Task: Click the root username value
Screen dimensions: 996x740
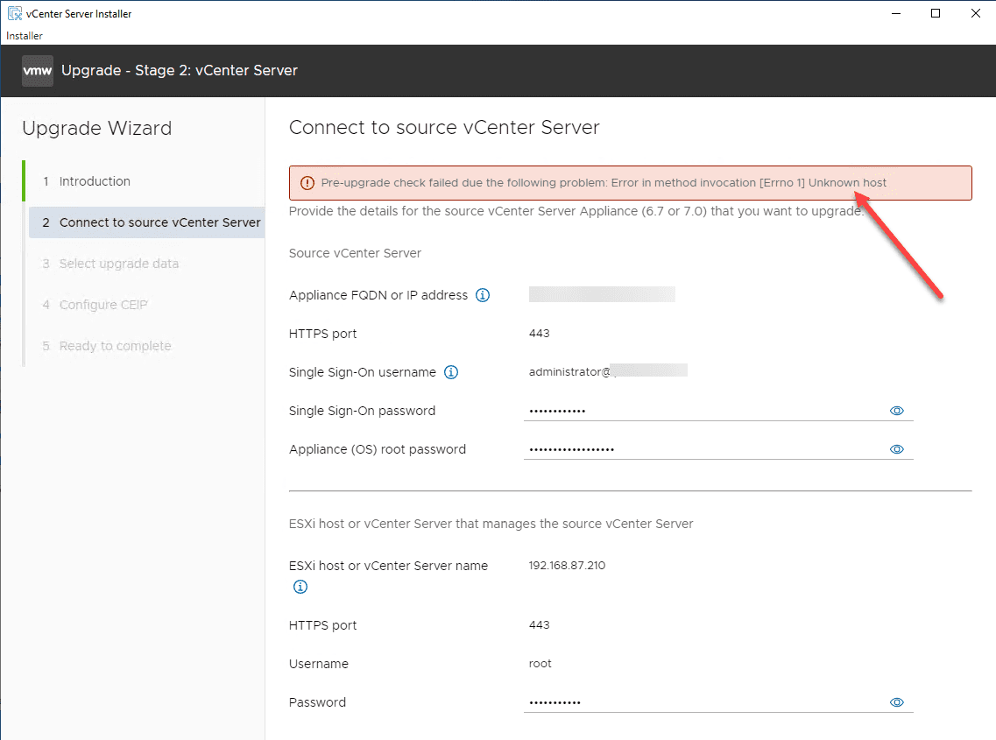Action: (x=540, y=664)
